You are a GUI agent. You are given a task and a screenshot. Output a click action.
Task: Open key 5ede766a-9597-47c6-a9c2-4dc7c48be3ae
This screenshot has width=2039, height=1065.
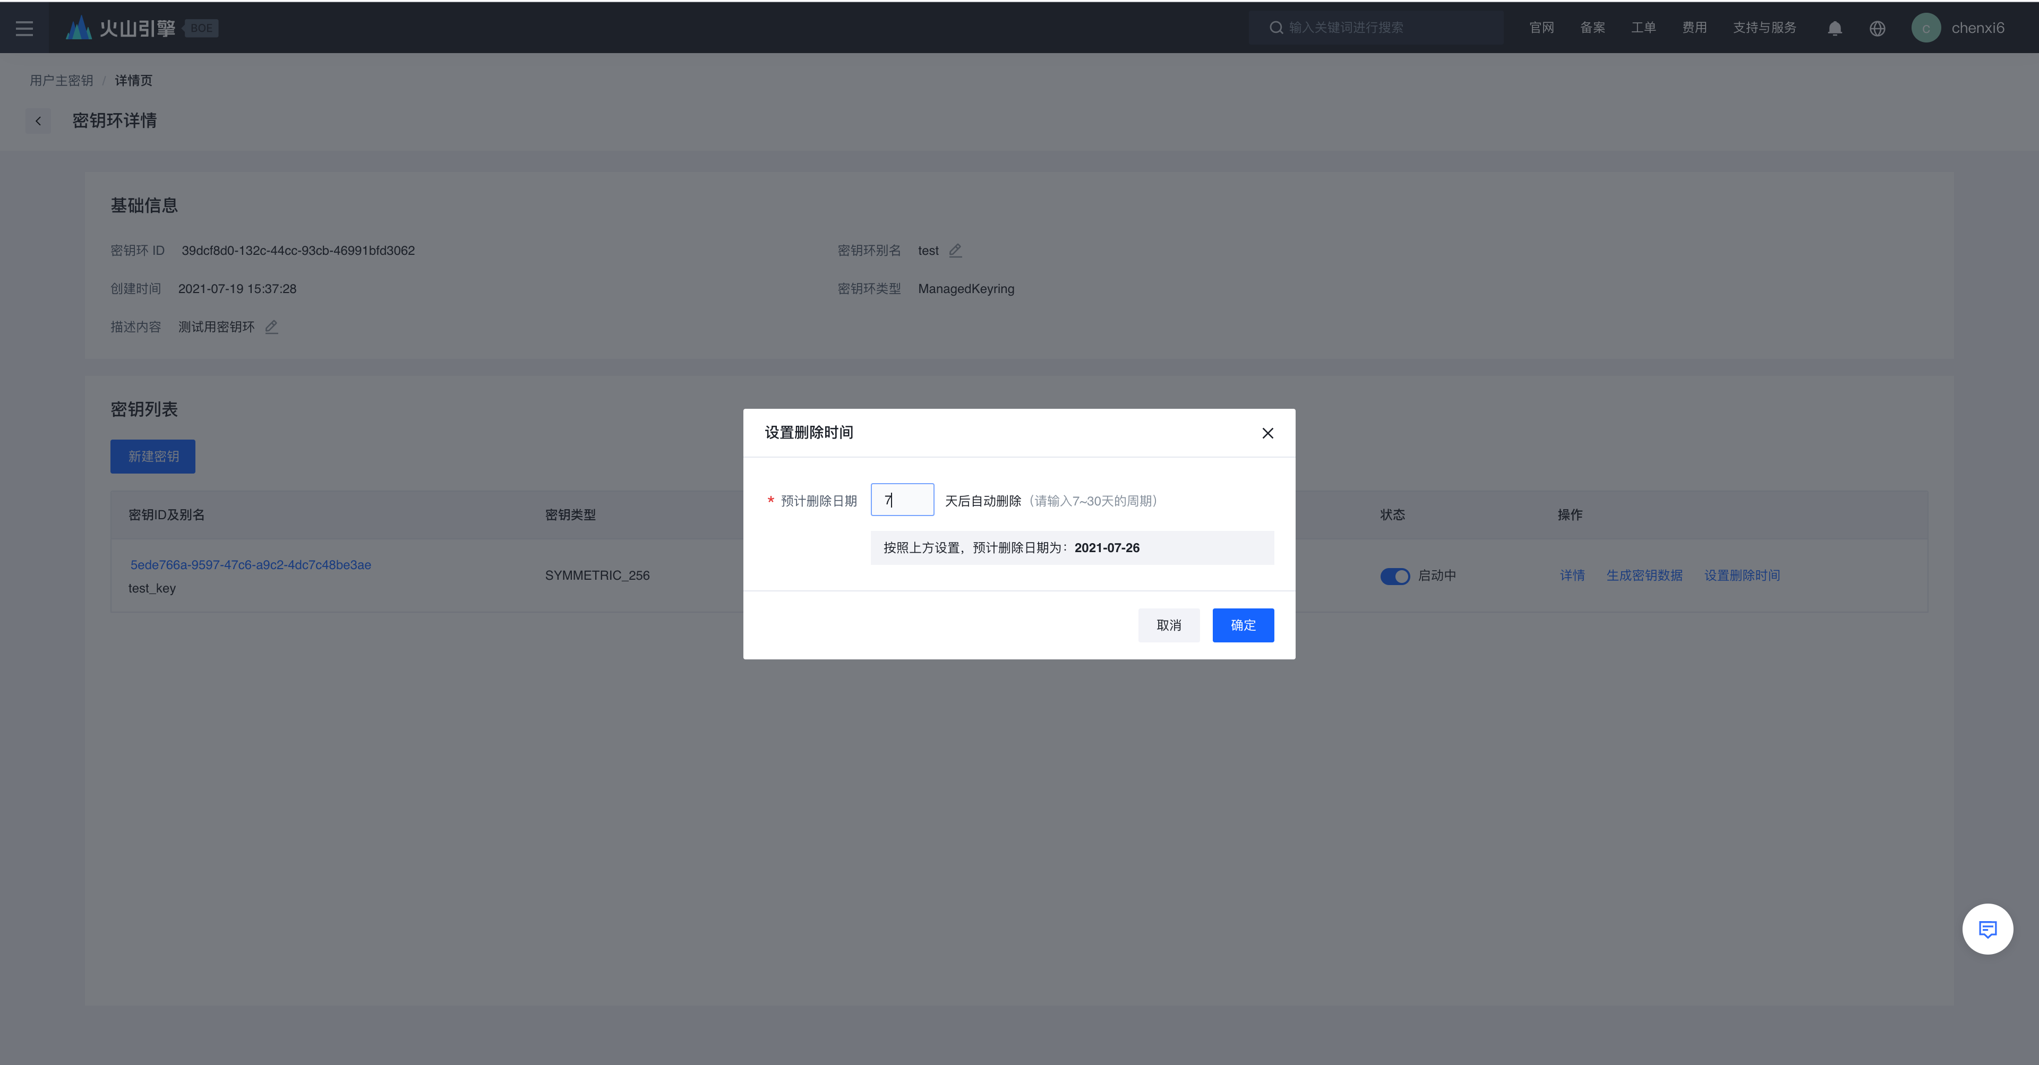[251, 565]
